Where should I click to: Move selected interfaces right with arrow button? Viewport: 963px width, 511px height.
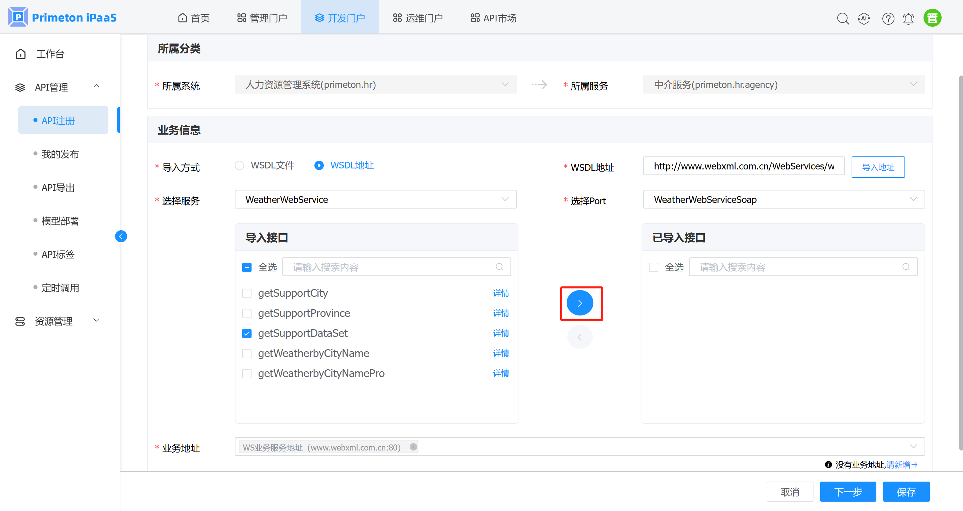(x=580, y=303)
